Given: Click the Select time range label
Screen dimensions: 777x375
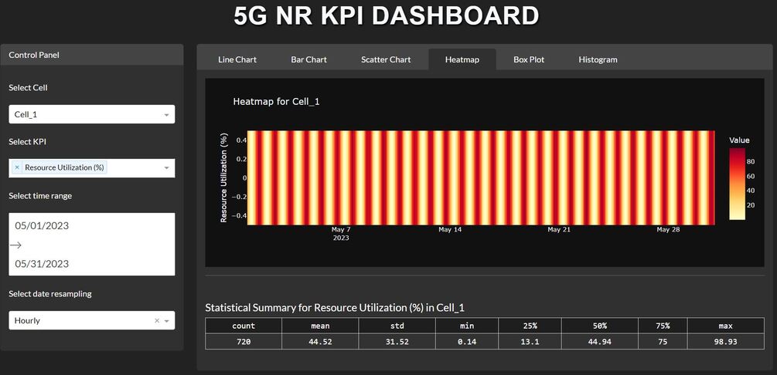Looking at the screenshot, I should pos(40,196).
